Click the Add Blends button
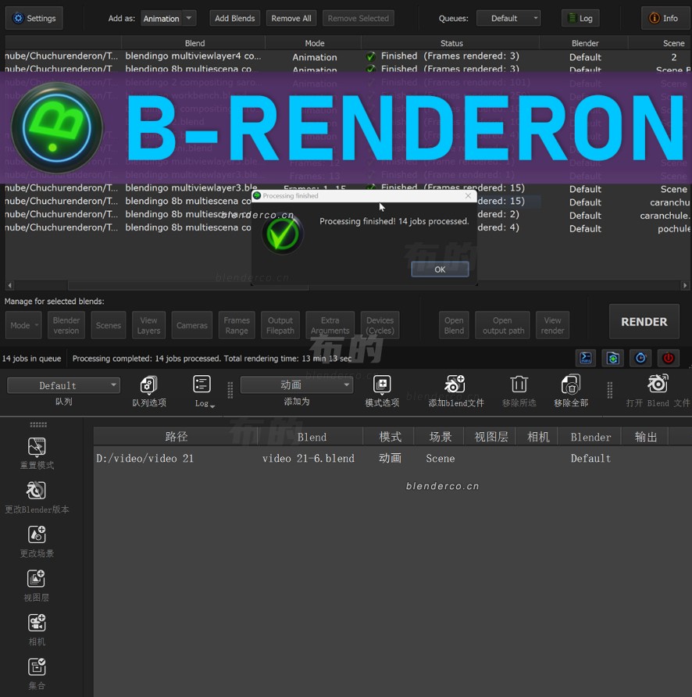Screen dimensions: 692x697 234,18
